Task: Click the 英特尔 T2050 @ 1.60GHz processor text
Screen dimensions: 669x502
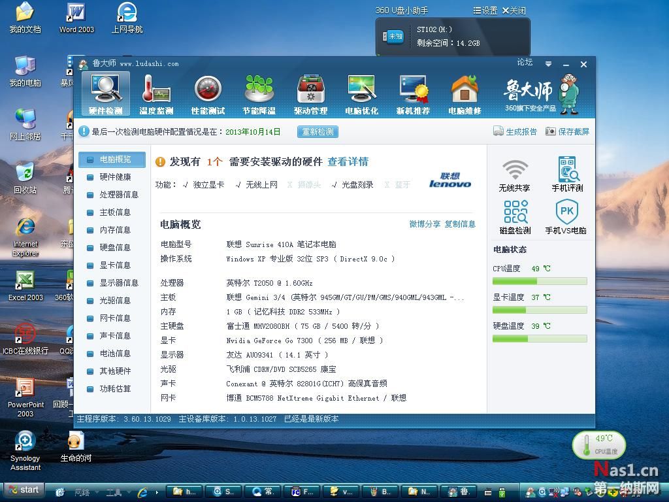Action: pos(269,283)
